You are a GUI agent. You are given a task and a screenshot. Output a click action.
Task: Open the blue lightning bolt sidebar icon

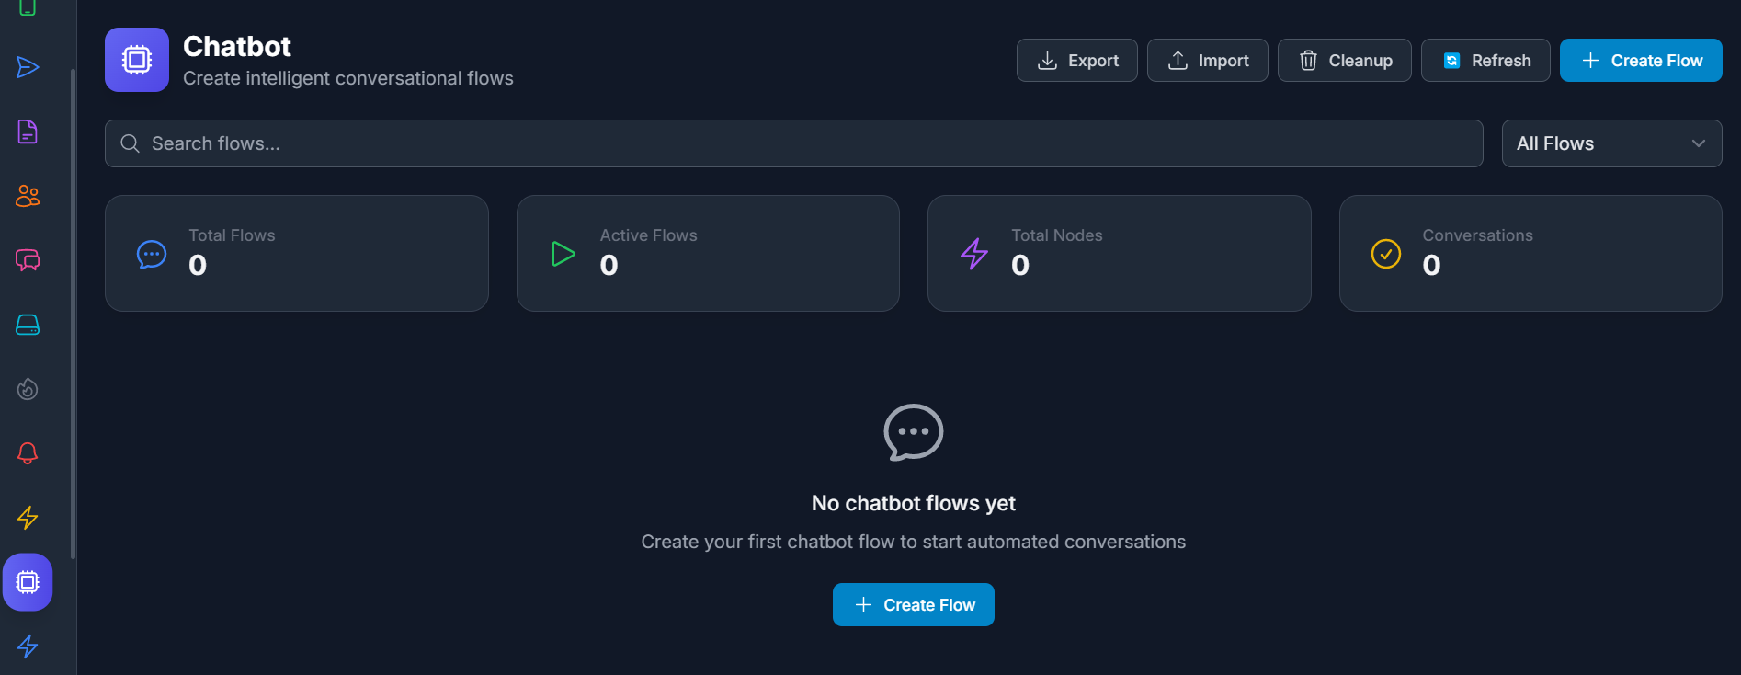point(28,646)
